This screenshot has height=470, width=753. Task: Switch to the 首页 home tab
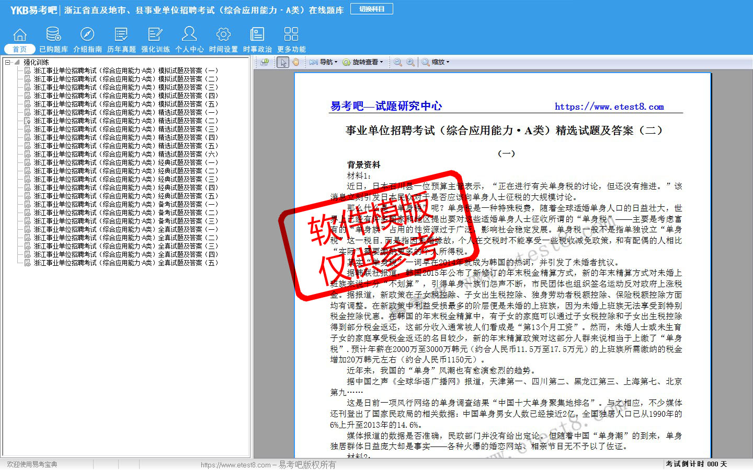pos(20,49)
